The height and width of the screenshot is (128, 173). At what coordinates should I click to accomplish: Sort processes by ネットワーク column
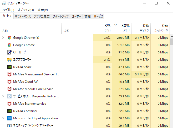[x=160, y=29]
